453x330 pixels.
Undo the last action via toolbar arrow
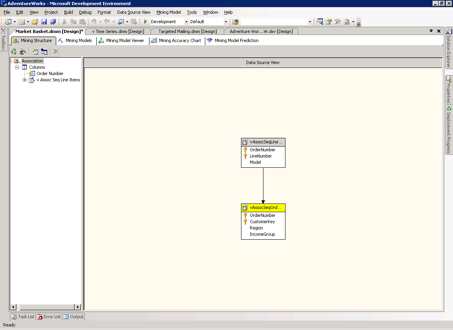click(x=94, y=22)
